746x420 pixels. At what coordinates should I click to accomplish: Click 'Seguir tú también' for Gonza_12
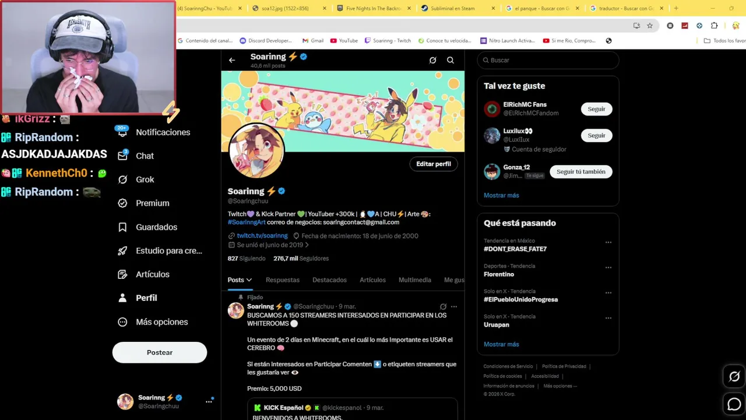581,171
